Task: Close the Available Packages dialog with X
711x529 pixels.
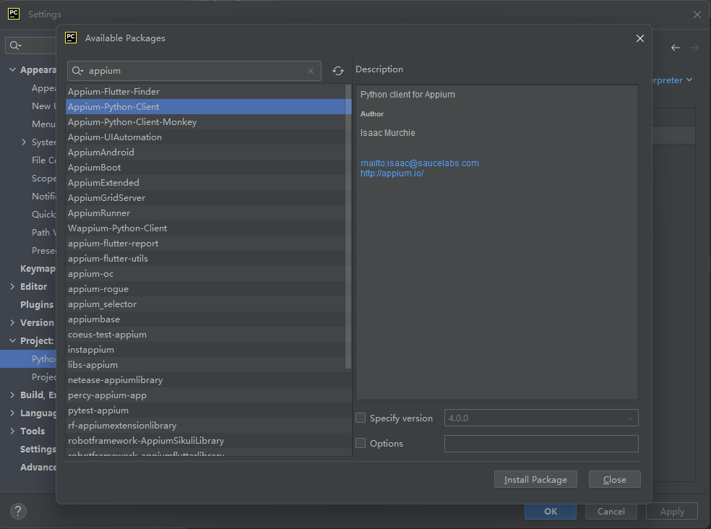Action: point(640,38)
